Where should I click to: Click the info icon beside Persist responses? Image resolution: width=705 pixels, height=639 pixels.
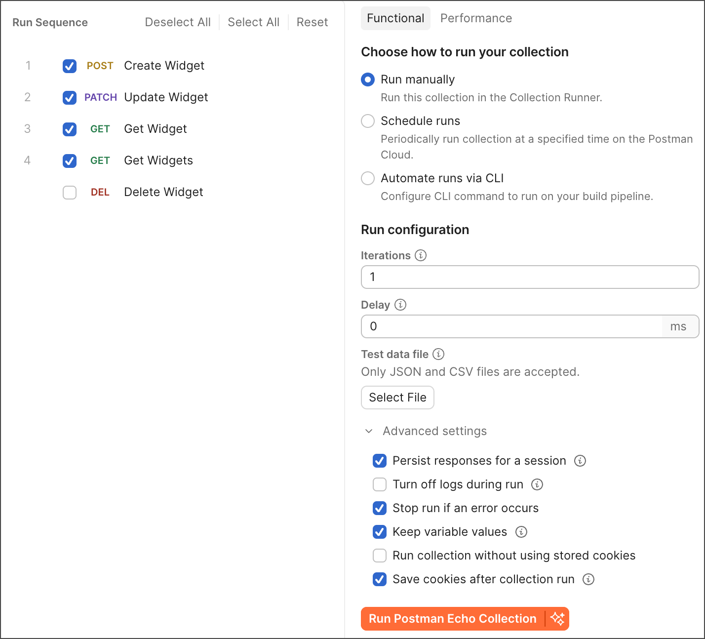pyautogui.click(x=580, y=461)
